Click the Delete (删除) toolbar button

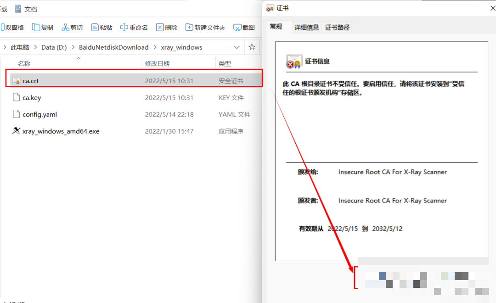click(167, 28)
